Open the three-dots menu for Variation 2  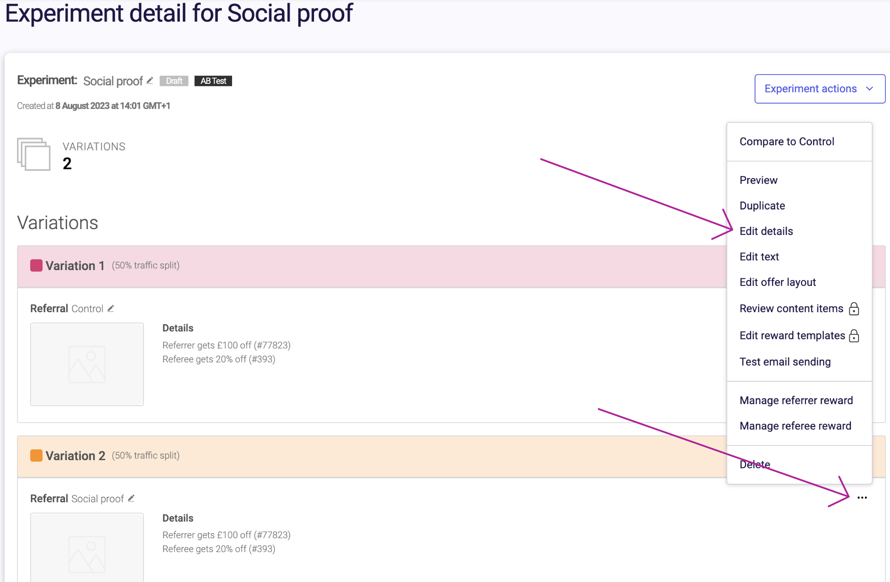pos(862,497)
